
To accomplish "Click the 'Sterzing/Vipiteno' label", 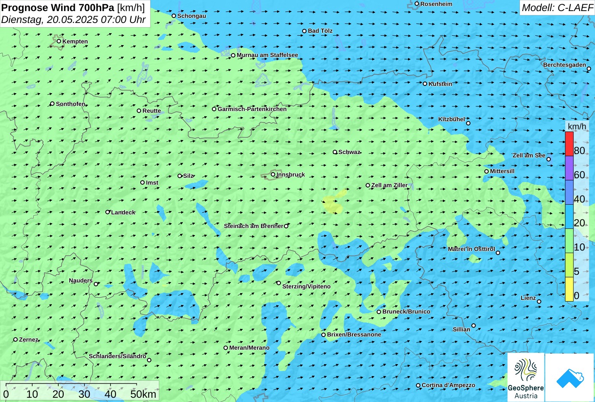I will tap(306, 287).
